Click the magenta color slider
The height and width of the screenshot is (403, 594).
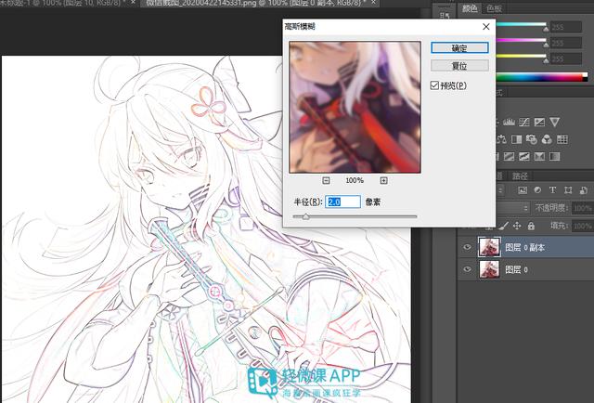(522, 41)
